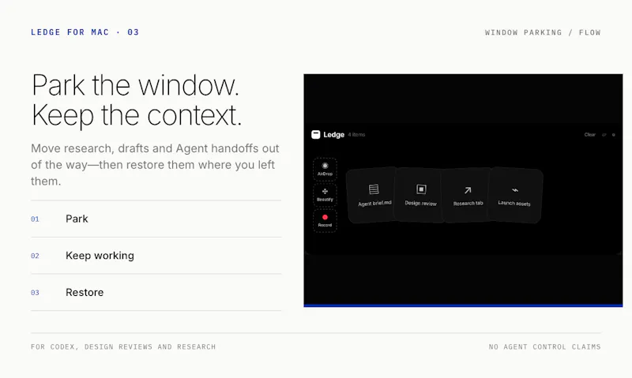Click 'Park the window. Keep the context.' headline
The image size is (632, 378).
(x=137, y=100)
